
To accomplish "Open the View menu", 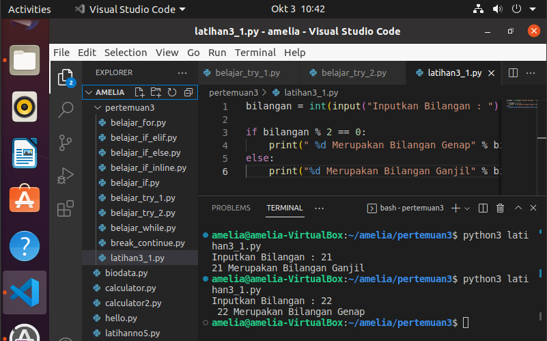I will pos(167,53).
